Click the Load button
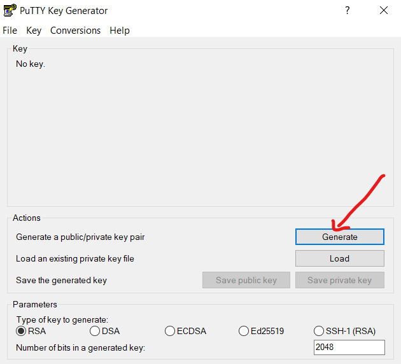 (340, 258)
